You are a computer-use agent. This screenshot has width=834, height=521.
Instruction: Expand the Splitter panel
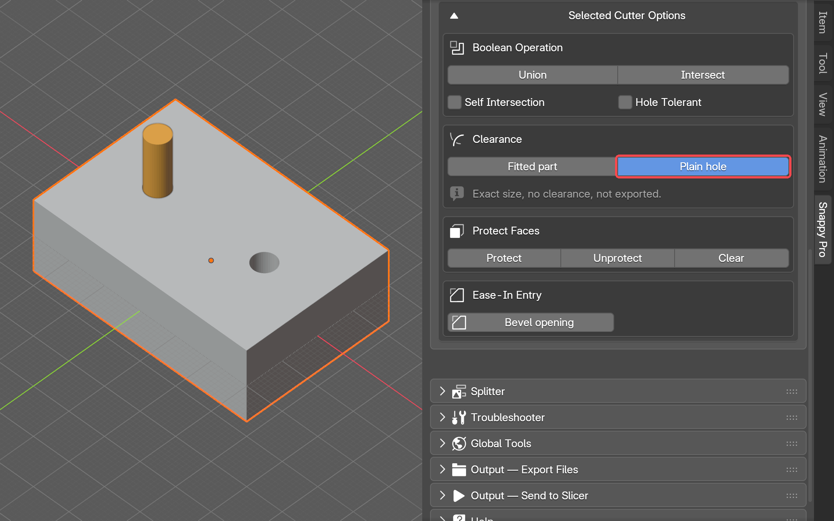point(442,391)
